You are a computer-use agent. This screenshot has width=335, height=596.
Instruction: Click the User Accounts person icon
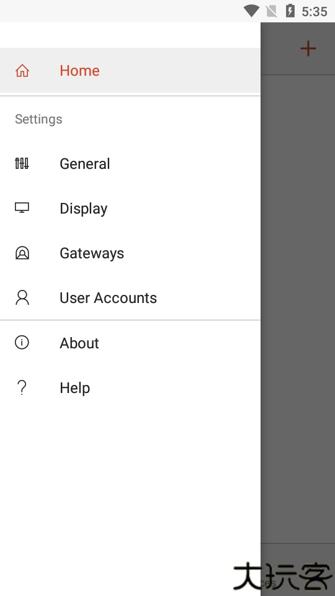tap(22, 297)
